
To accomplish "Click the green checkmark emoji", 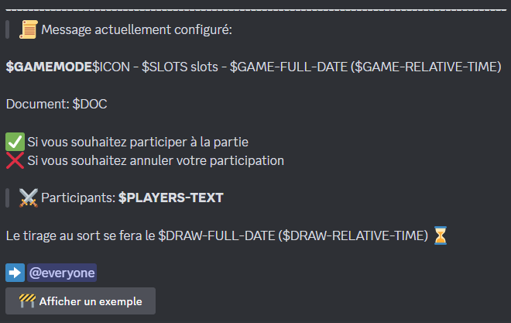I will [x=15, y=142].
